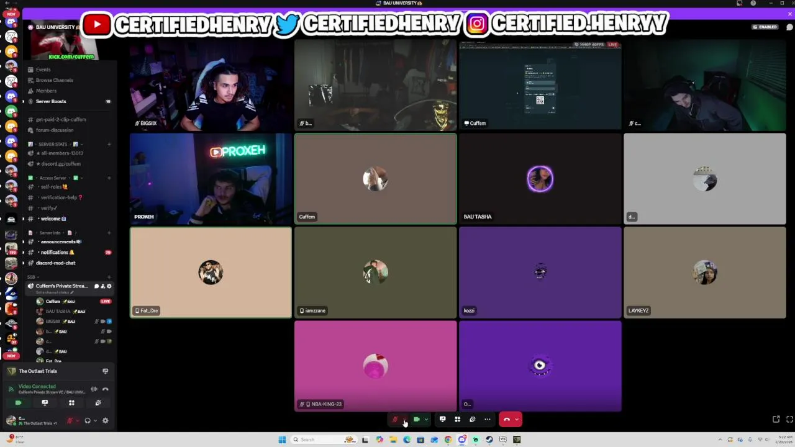Toggle camera in sidebar voice panel

tap(18, 403)
